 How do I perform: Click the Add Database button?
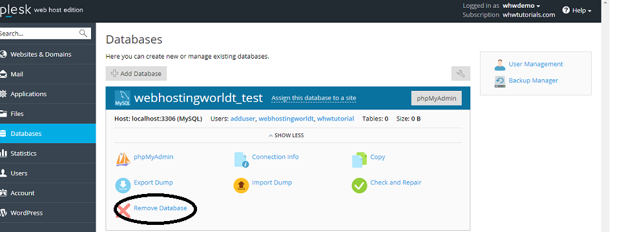click(x=136, y=73)
